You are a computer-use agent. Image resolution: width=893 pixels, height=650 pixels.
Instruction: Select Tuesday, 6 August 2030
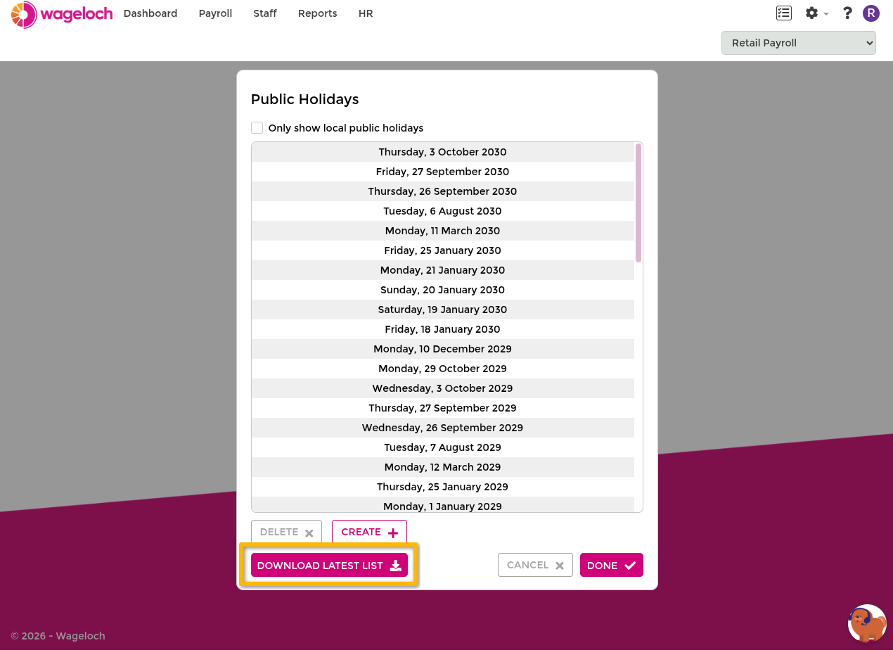coord(443,211)
